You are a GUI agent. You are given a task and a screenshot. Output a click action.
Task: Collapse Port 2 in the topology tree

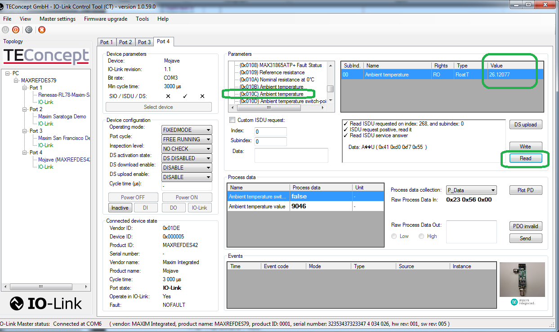coord(25,109)
